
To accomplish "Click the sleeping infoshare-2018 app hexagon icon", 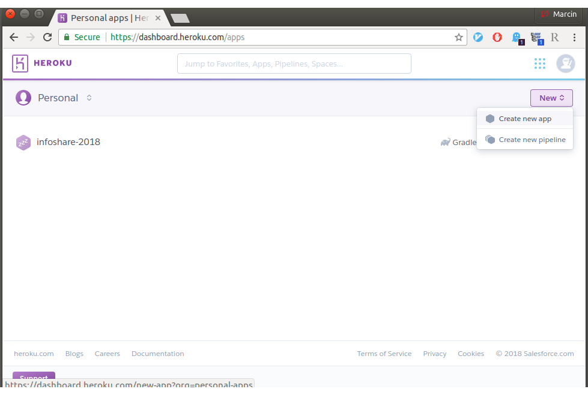I will point(23,142).
